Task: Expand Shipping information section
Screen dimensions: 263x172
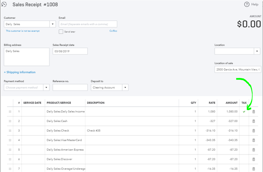Action: pyautogui.click(x=20, y=72)
